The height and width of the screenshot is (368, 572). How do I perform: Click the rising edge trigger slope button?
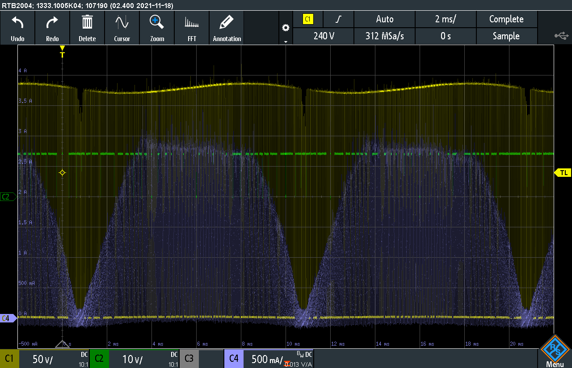pyautogui.click(x=339, y=19)
